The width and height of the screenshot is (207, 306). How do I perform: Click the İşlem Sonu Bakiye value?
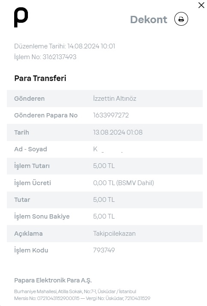[104, 216]
